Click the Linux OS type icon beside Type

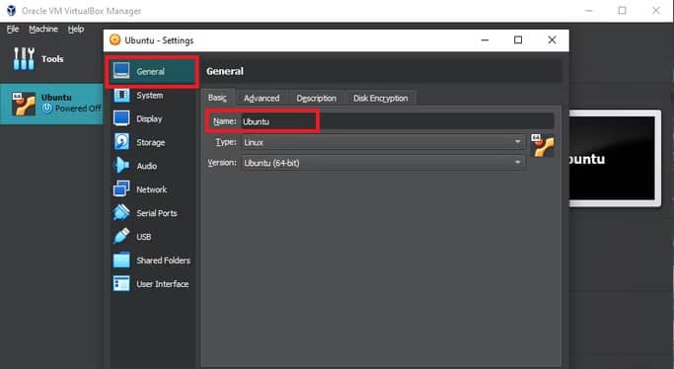543,146
